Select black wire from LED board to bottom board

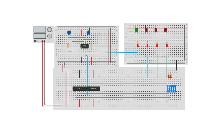176,65
